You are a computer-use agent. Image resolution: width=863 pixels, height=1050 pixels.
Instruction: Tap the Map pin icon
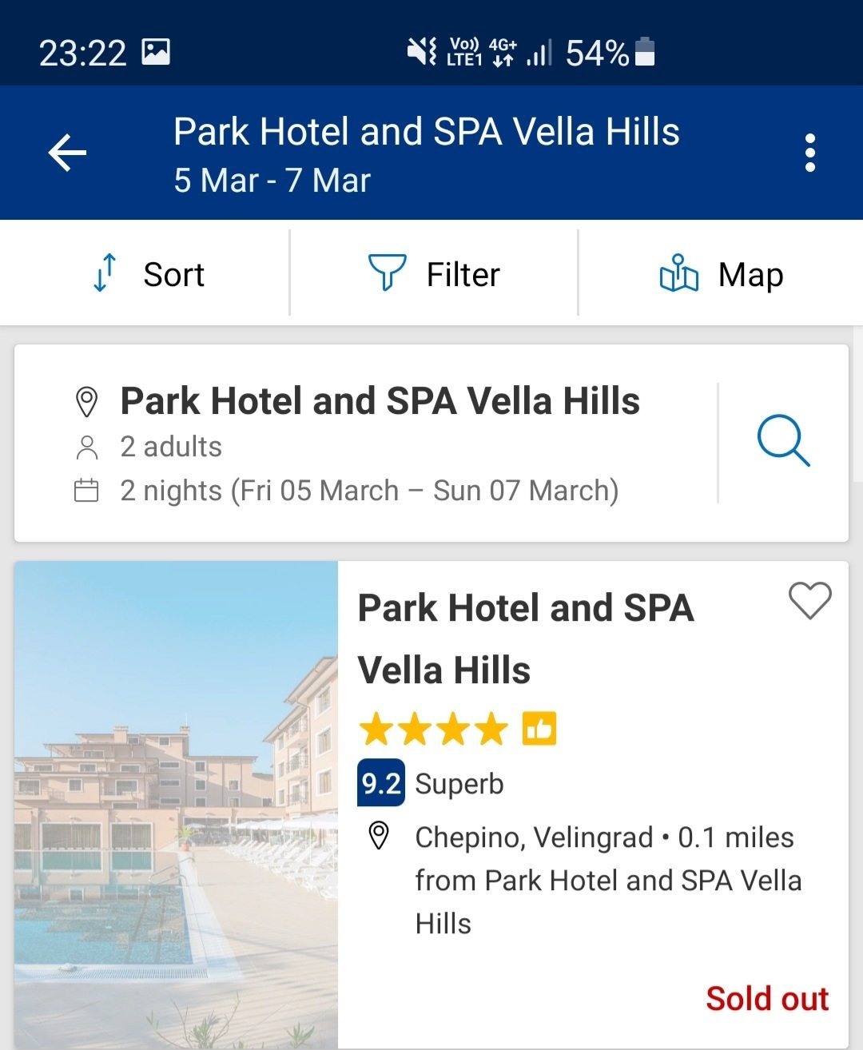(x=678, y=273)
